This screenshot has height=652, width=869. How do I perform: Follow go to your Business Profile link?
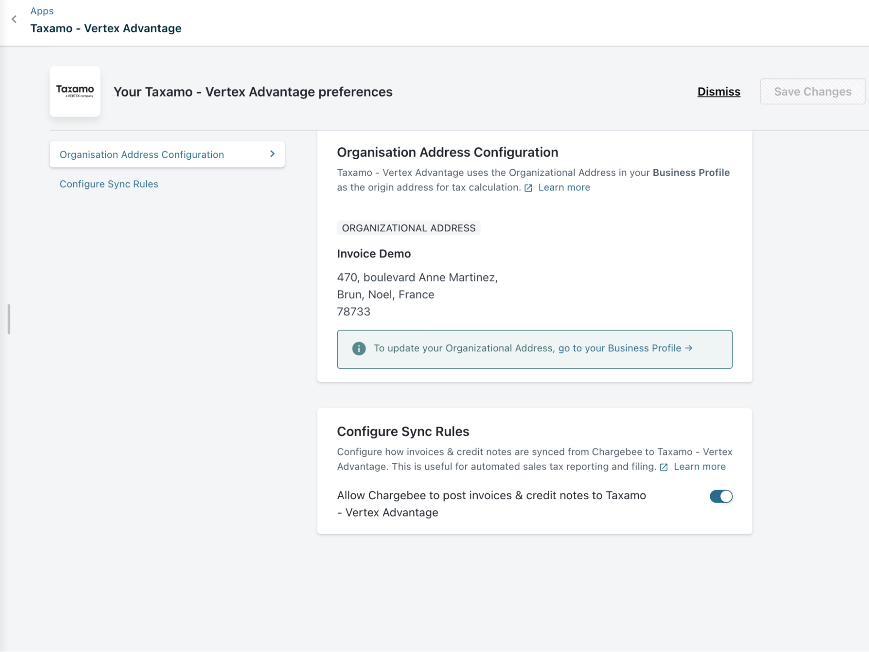coord(619,348)
